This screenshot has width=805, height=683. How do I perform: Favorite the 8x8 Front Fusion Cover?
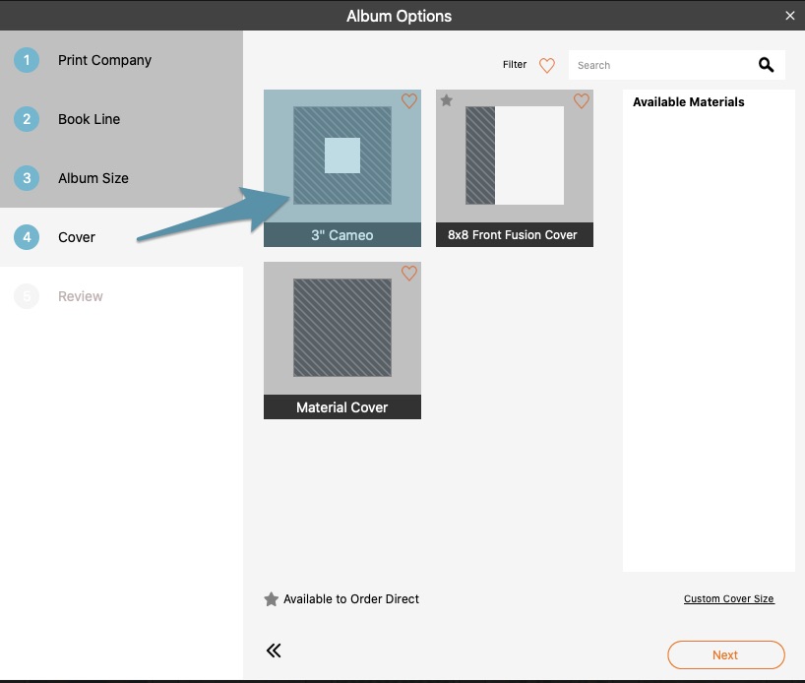tap(582, 100)
